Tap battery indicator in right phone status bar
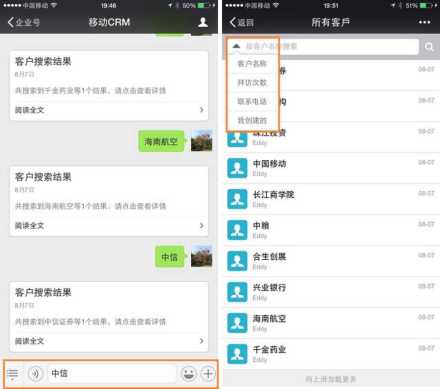Image resolution: width=440 pixels, height=389 pixels. point(427,5)
